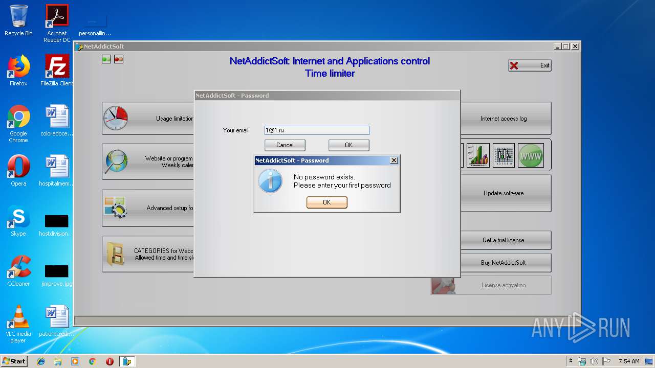Open License activation
The image size is (655, 368).
pyautogui.click(x=491, y=285)
